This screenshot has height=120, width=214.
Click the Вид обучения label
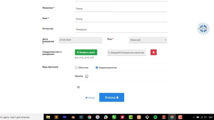pos(50,67)
